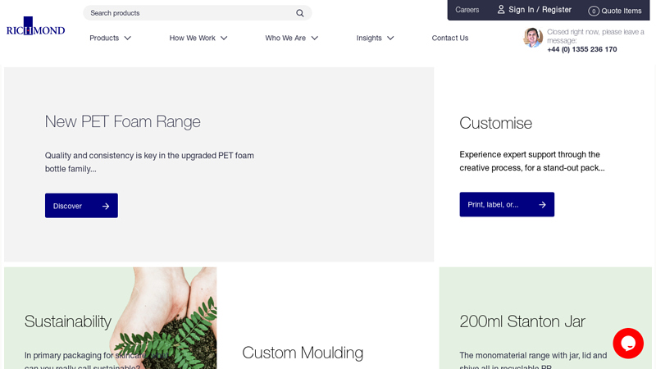Click the 200ml Stanton Jar heading
Image resolution: width=656 pixels, height=369 pixels.
coord(522,321)
